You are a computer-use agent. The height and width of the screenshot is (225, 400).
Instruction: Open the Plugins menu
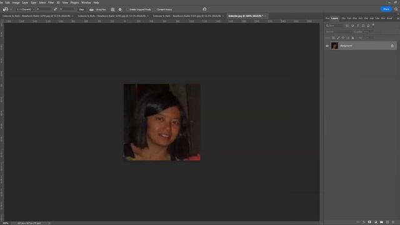coord(74,2)
